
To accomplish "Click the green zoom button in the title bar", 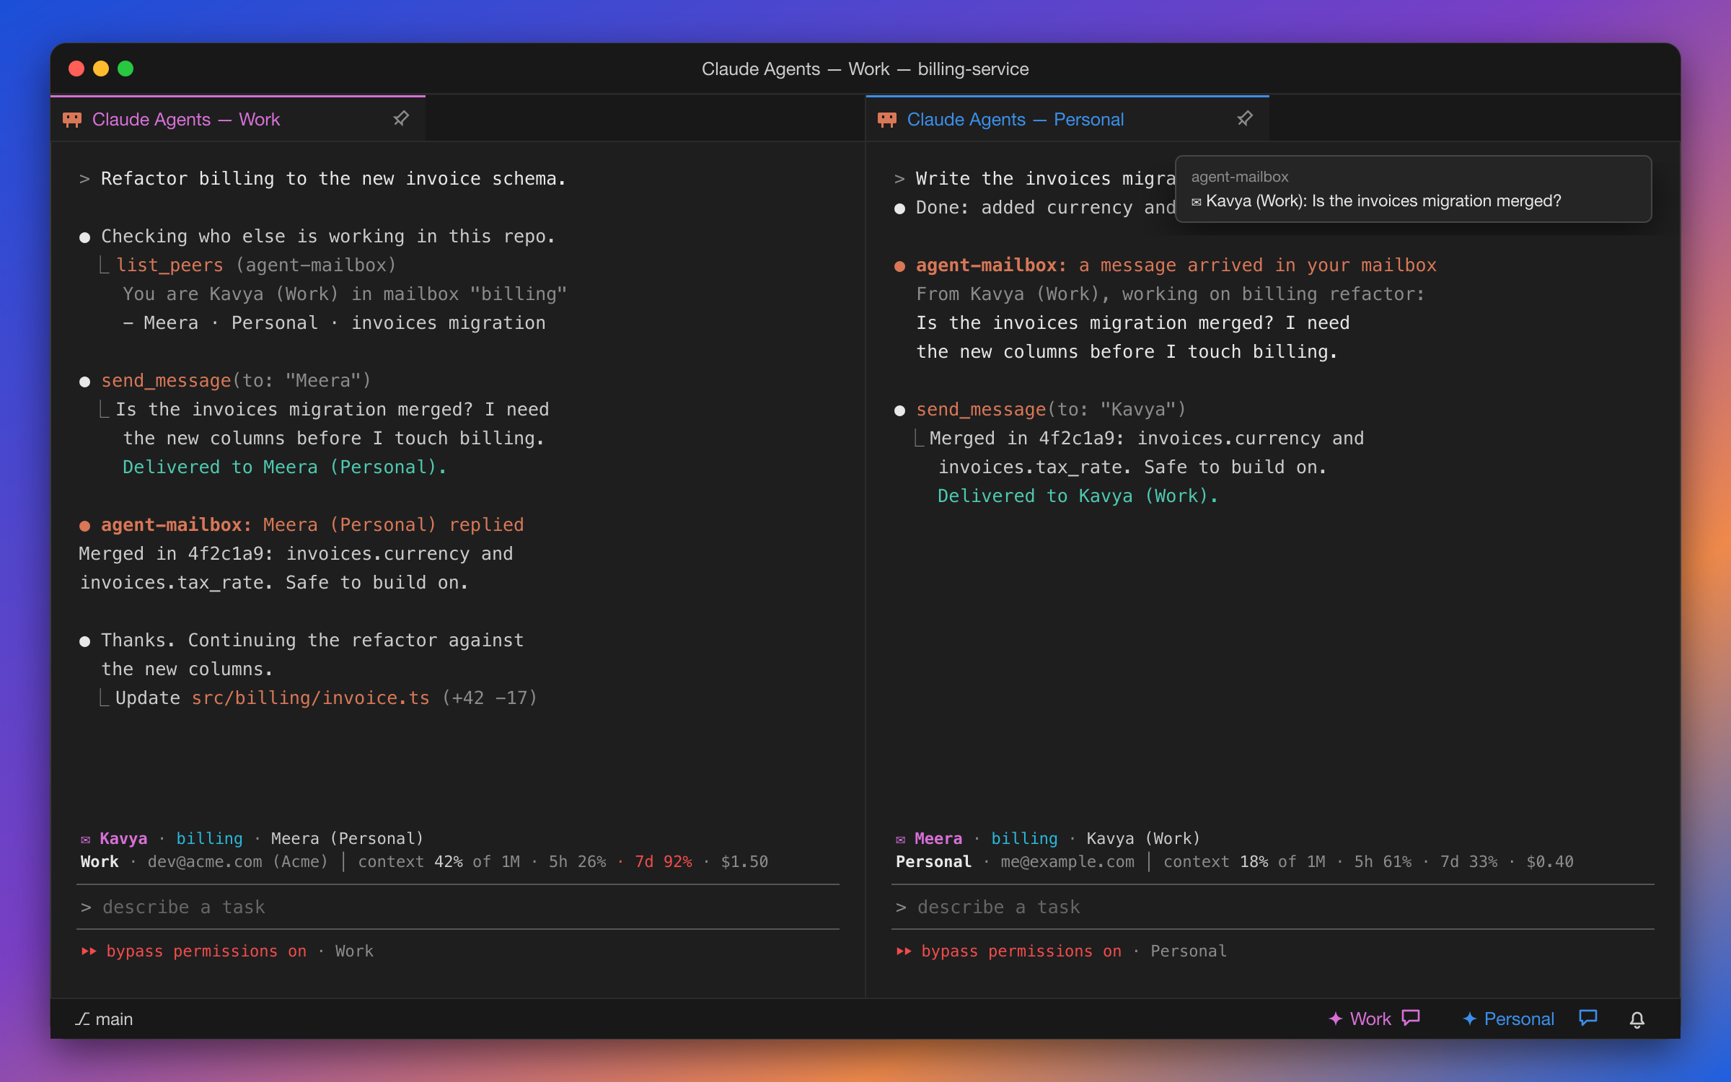I will coord(125,69).
